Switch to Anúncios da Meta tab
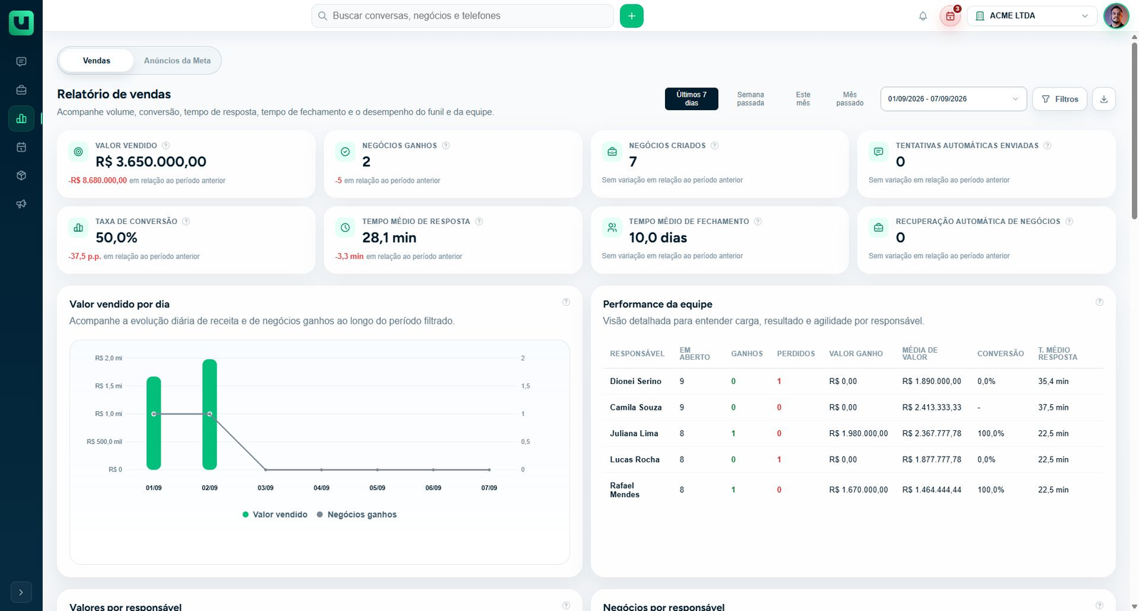1139x611 pixels. pos(177,60)
